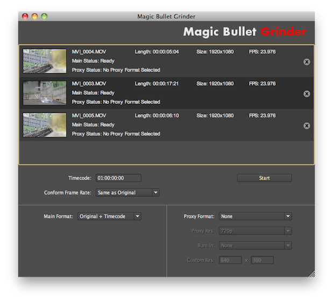Click Proxy Status text of MVI_0004.MOV
333x302 pixels.
tap(116, 70)
